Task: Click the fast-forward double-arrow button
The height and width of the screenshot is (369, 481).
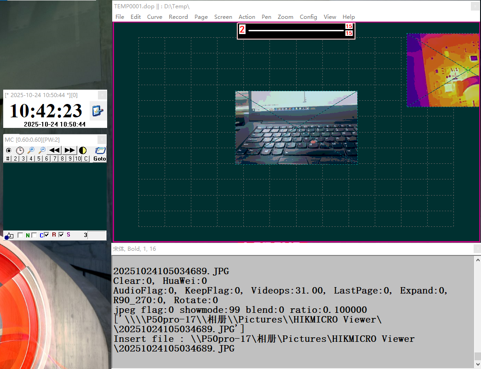Action: click(x=69, y=150)
